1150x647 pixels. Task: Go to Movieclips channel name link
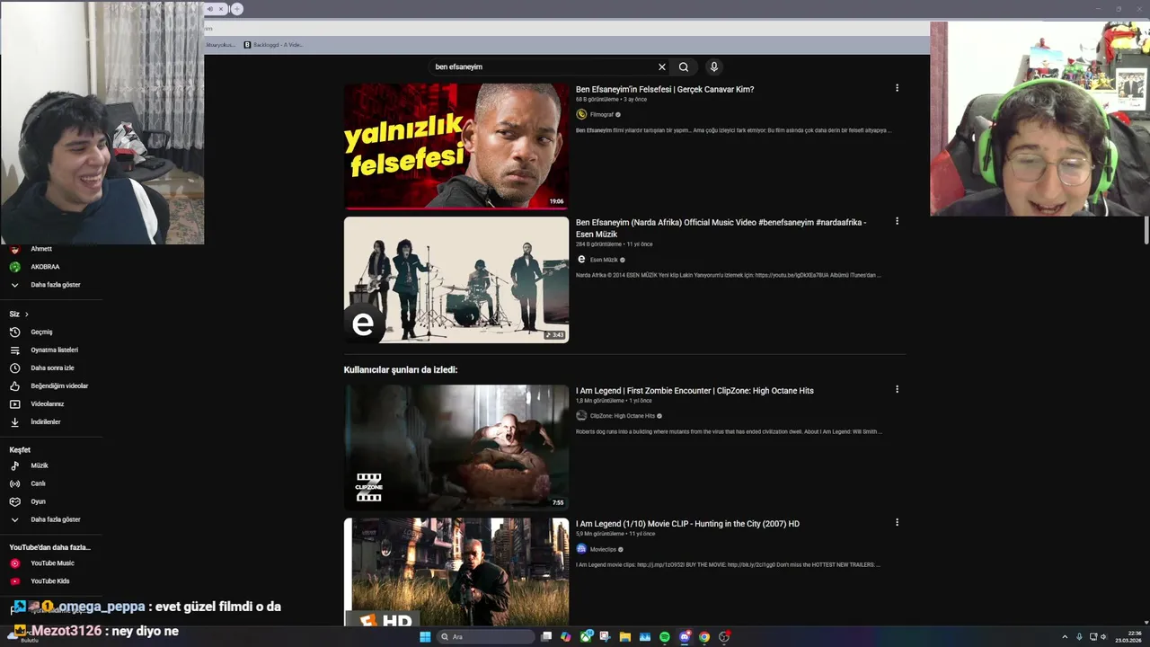[603, 549]
